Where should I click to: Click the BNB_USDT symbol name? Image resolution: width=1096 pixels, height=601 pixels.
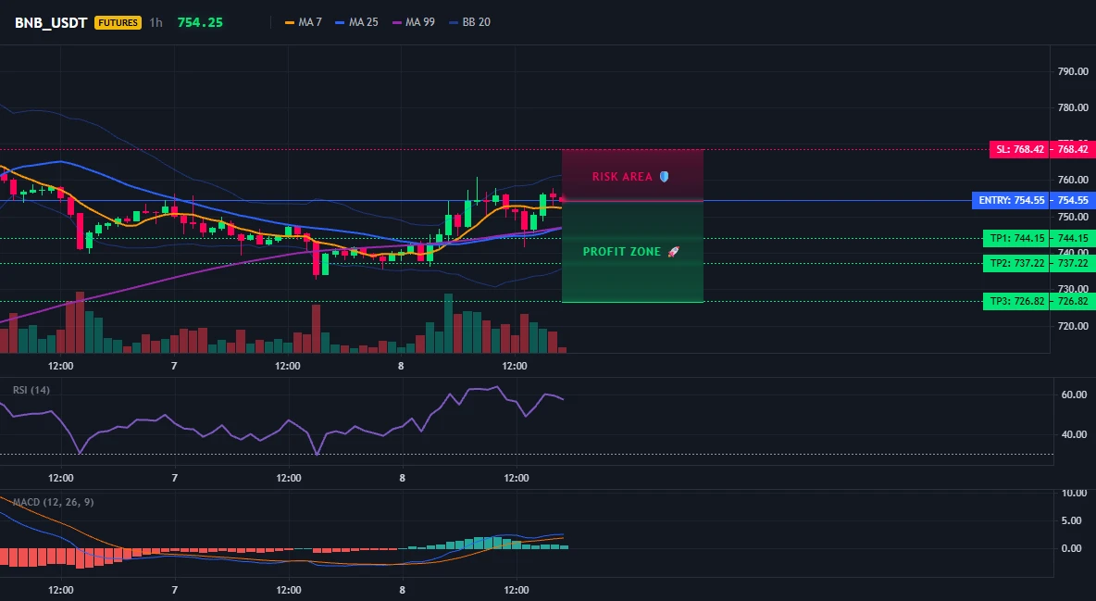[51, 22]
